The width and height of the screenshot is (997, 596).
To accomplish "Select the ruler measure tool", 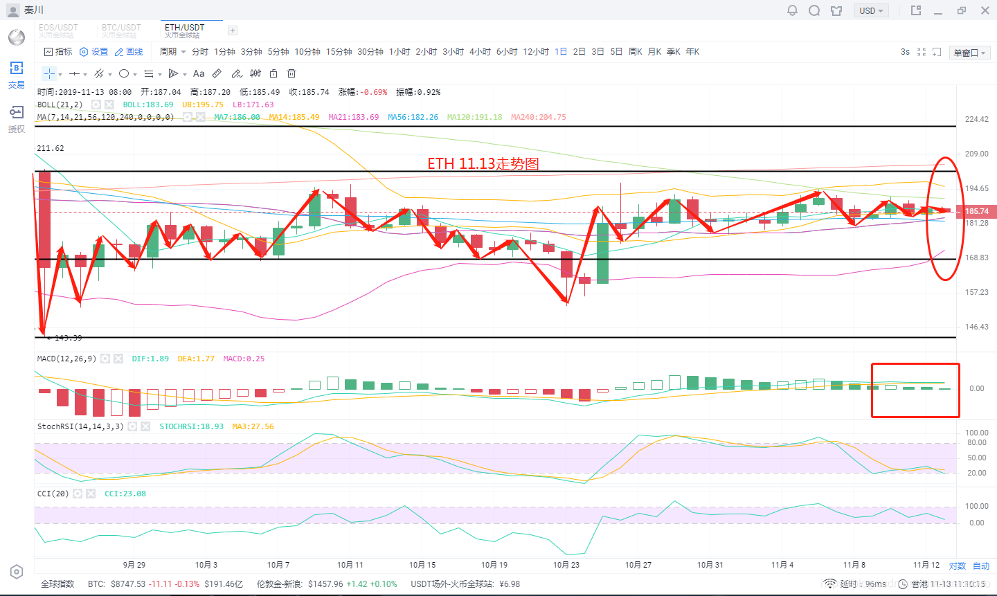I will (217, 73).
